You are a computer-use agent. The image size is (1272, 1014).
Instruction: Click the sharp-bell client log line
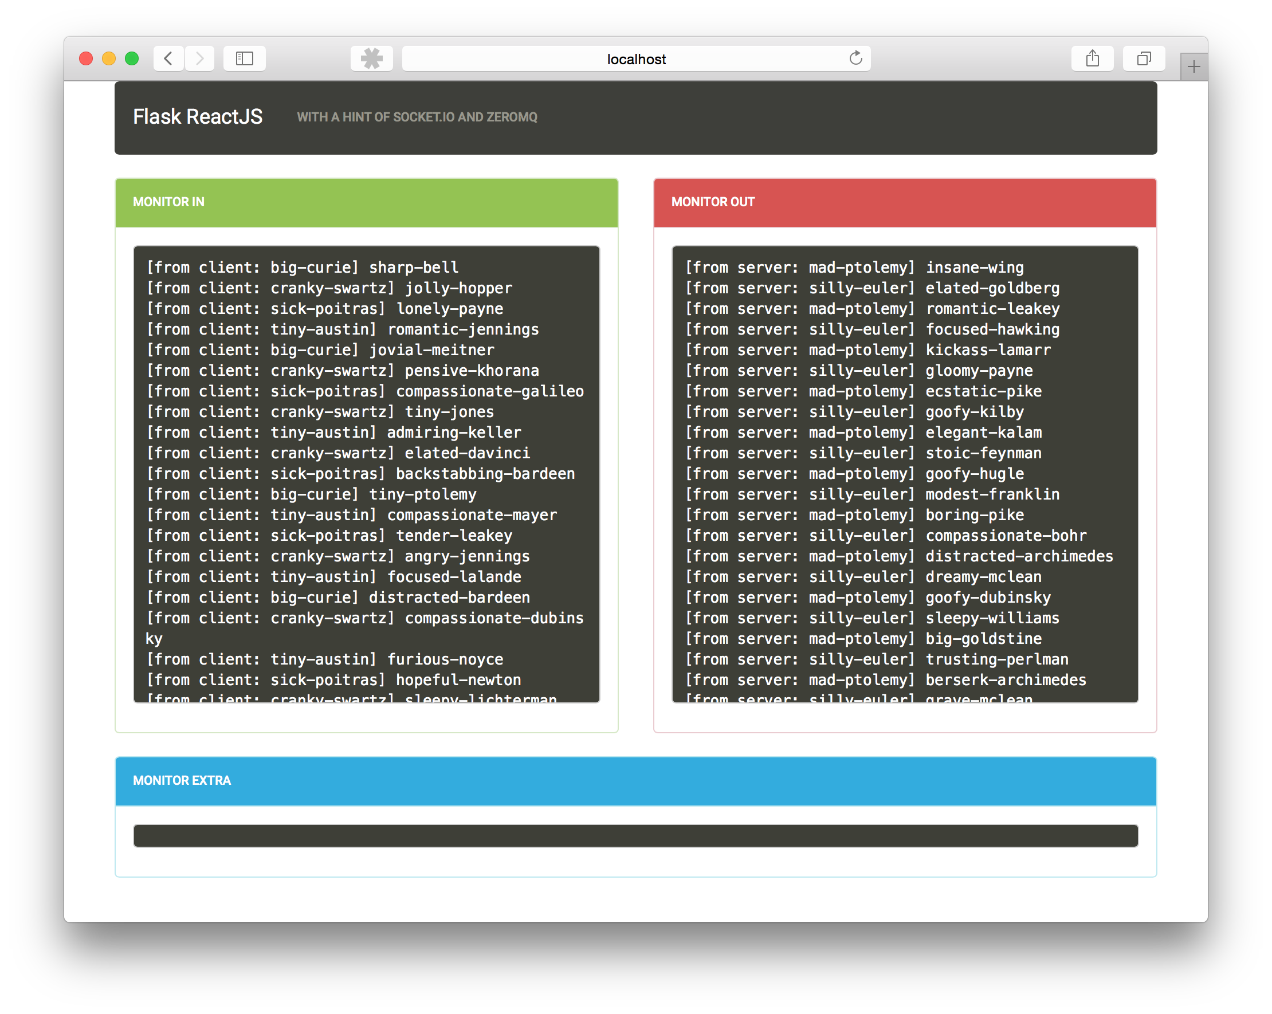coord(303,268)
